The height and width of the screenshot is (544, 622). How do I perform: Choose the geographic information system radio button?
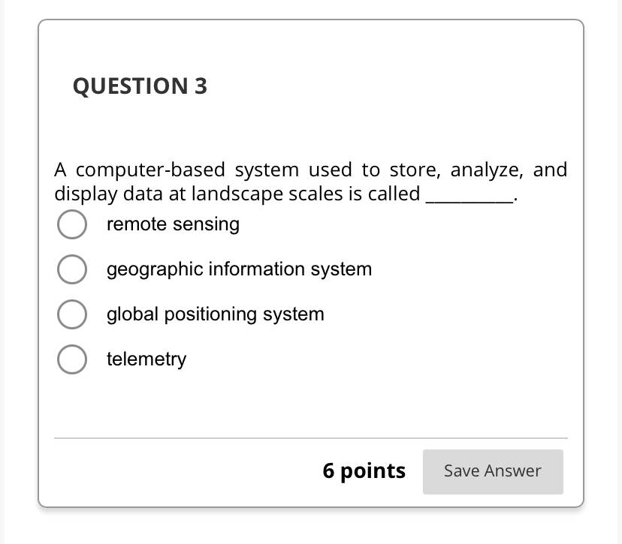point(71,269)
